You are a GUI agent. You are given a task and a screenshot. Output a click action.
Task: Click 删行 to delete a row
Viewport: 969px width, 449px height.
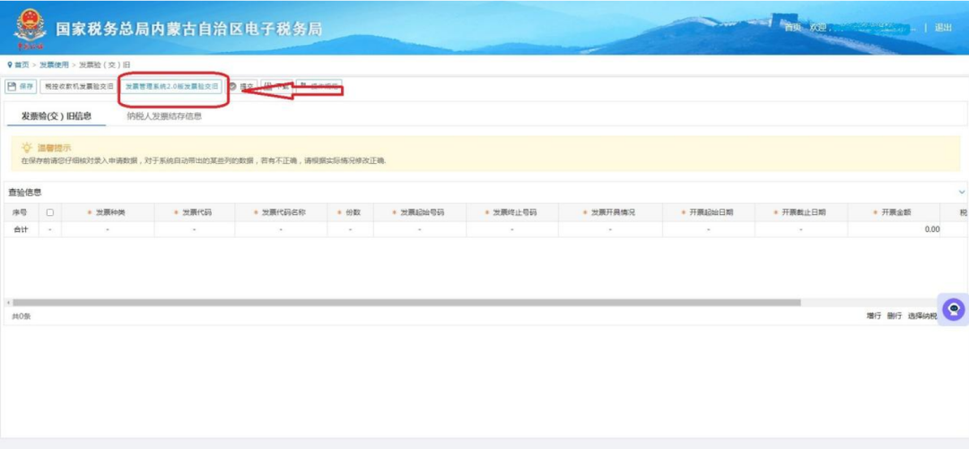[x=895, y=315]
